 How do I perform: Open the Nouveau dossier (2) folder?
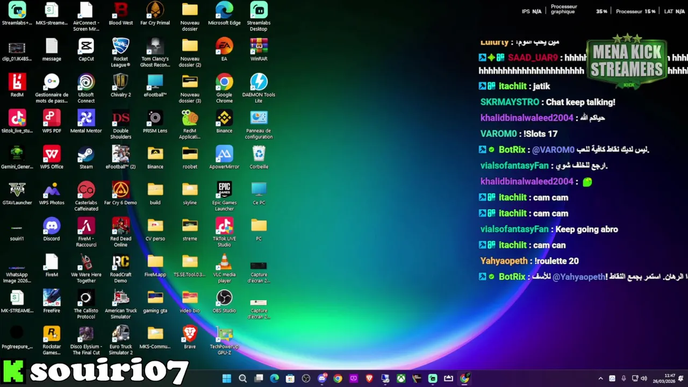(190, 53)
